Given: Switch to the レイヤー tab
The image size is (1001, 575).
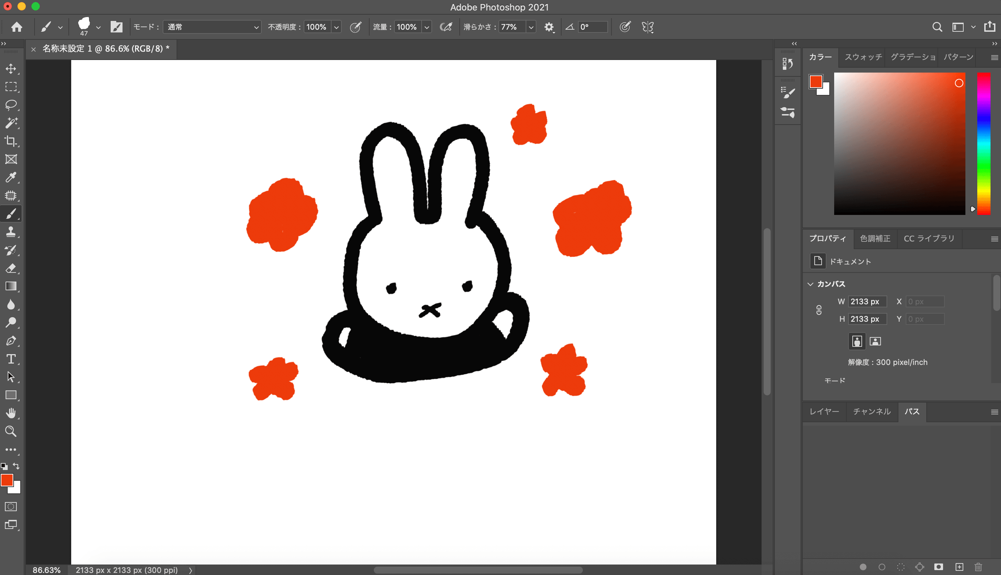Looking at the screenshot, I should click(x=824, y=412).
